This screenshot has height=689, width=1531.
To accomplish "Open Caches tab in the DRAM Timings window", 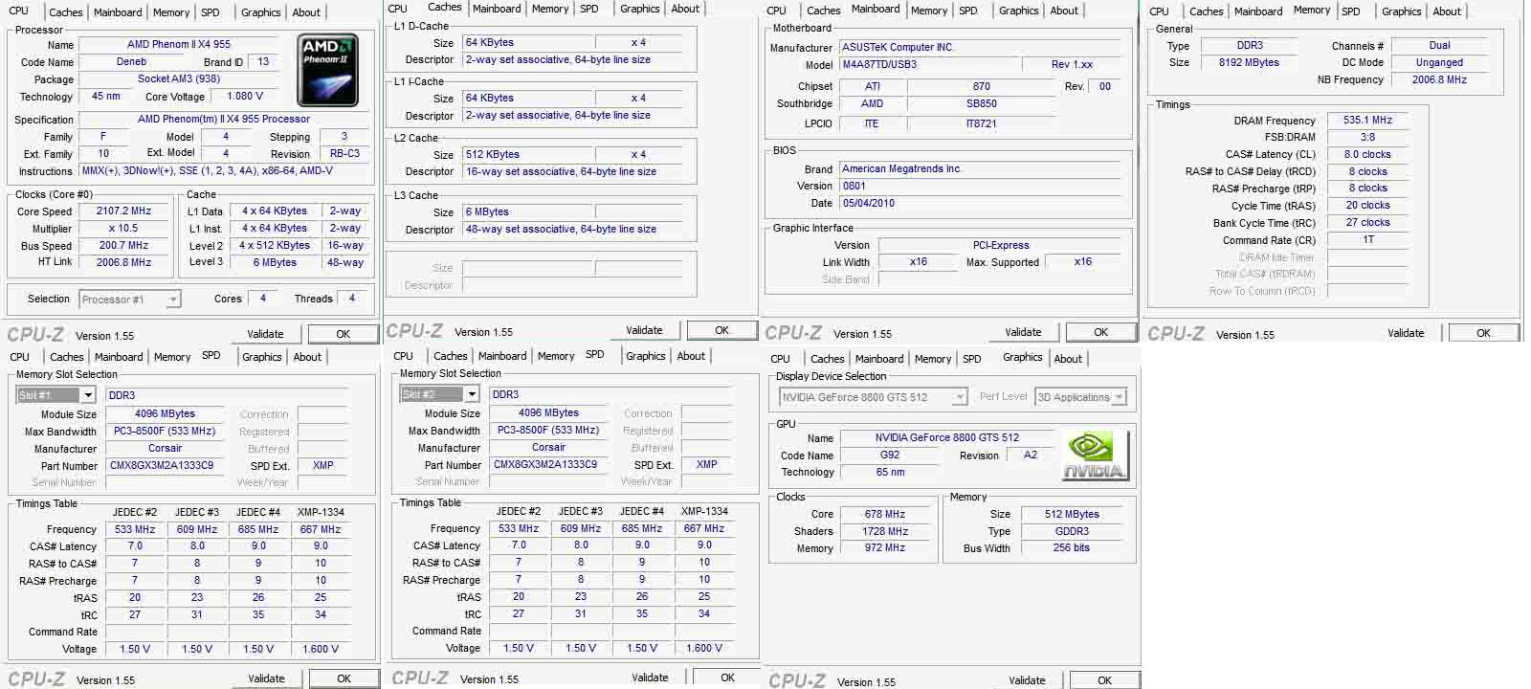I will 1207,11.
